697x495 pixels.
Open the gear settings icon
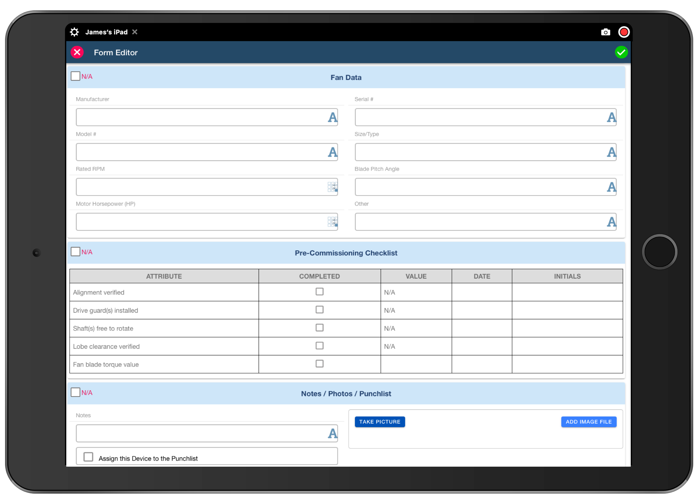[x=74, y=32]
